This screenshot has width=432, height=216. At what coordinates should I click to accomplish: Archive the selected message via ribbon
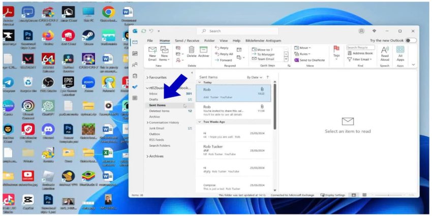(203, 52)
